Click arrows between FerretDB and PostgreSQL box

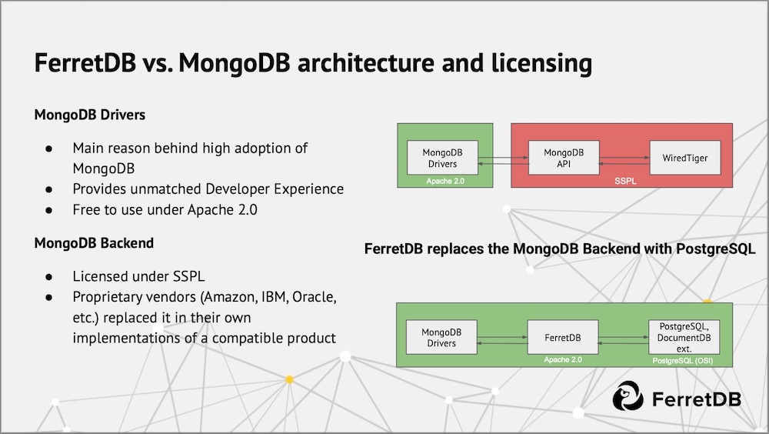[624, 340]
